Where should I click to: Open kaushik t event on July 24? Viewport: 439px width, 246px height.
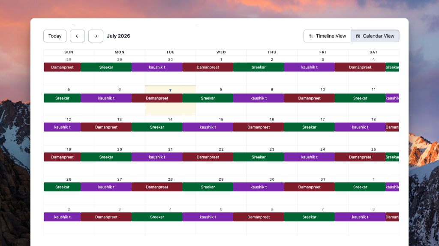pyautogui.click(x=310, y=157)
